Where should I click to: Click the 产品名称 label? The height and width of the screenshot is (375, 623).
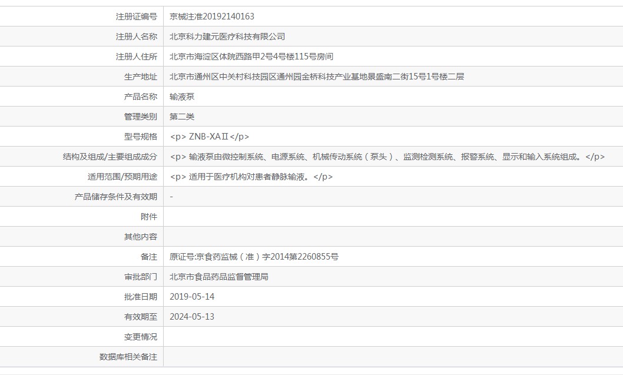(141, 97)
